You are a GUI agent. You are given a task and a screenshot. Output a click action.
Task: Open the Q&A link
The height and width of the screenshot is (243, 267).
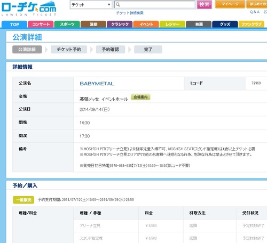click(x=255, y=12)
